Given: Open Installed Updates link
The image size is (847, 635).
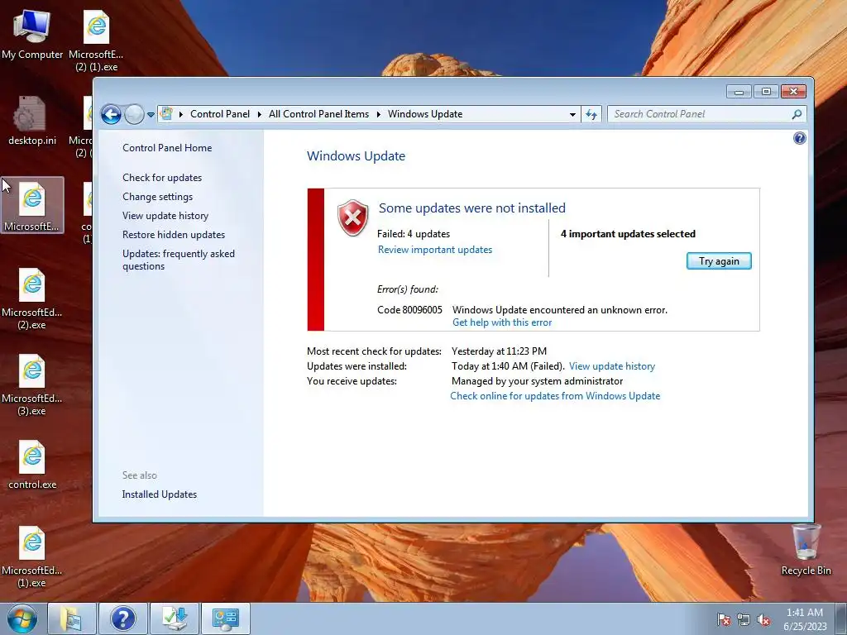Looking at the screenshot, I should tap(160, 494).
